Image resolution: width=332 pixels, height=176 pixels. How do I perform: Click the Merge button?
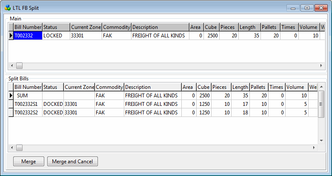pyautogui.click(x=29, y=162)
